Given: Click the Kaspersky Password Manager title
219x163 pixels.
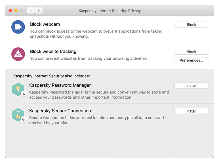Looking at the screenshot, I should (60, 85).
